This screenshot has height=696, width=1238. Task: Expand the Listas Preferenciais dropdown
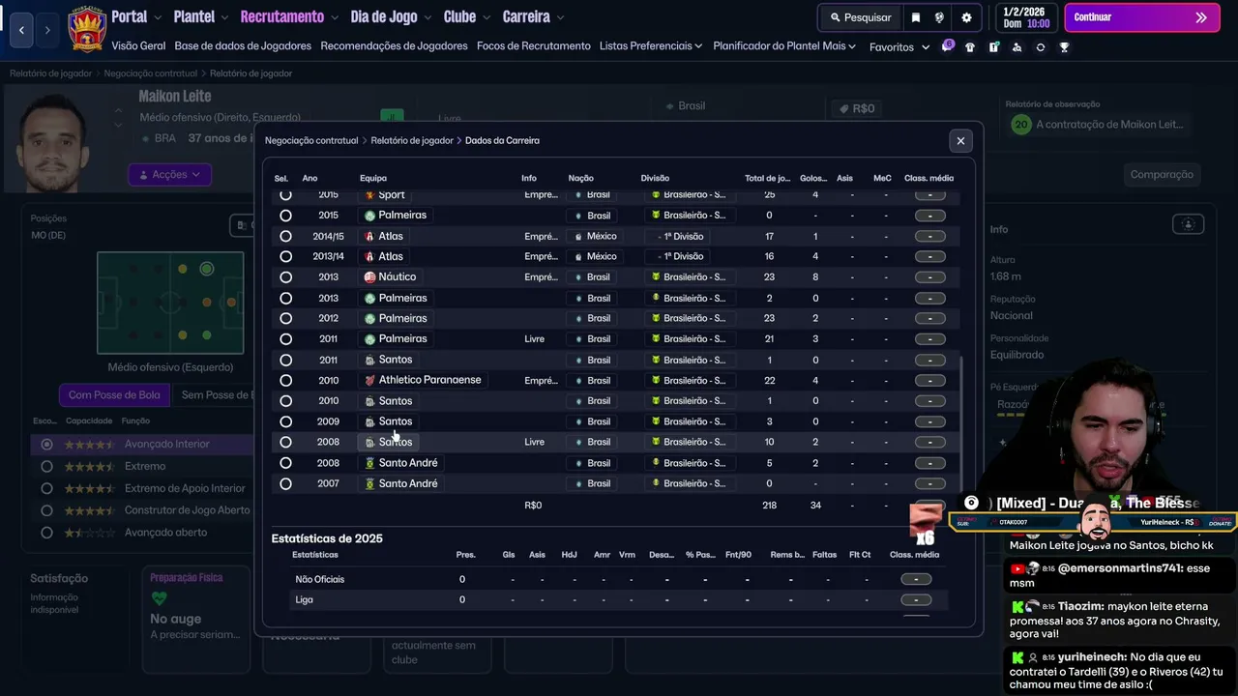click(x=651, y=46)
